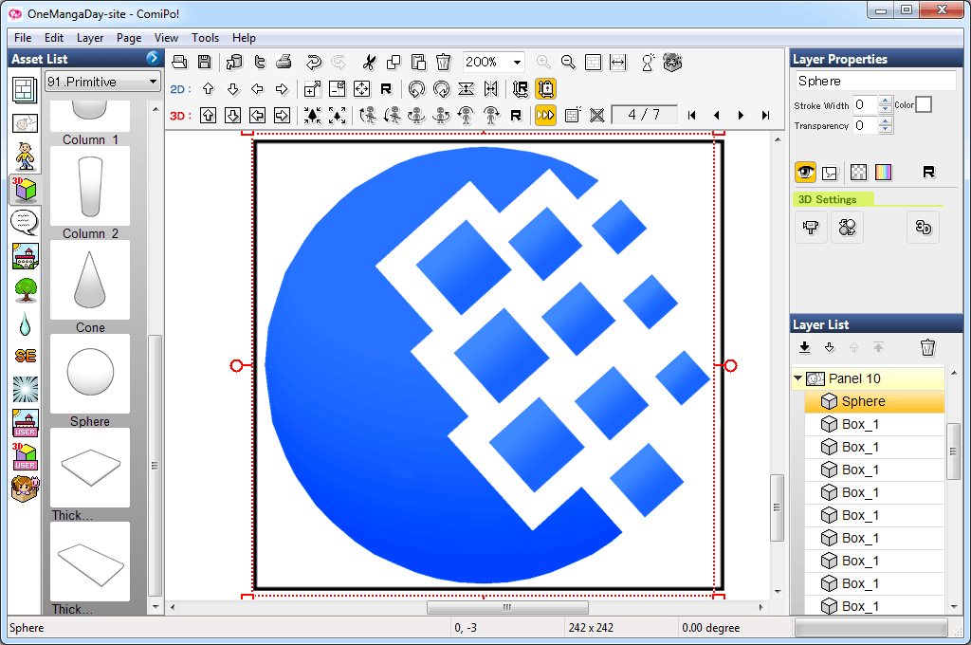Viewport: 971px width, 645px height.
Task: Decrease Transparency with down stepper
Action: [886, 130]
